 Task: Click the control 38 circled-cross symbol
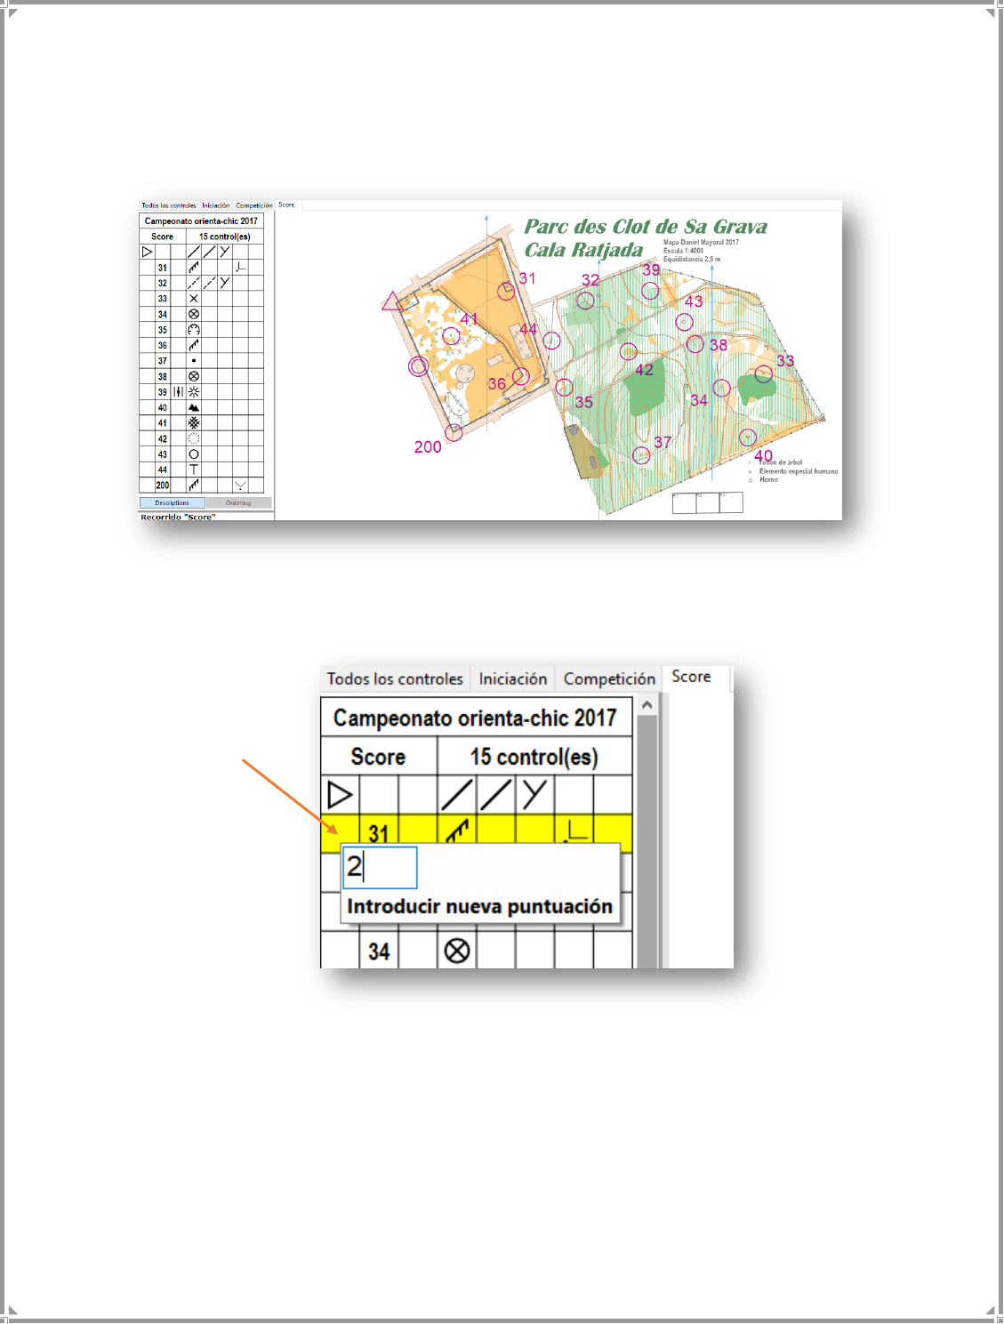tap(194, 376)
